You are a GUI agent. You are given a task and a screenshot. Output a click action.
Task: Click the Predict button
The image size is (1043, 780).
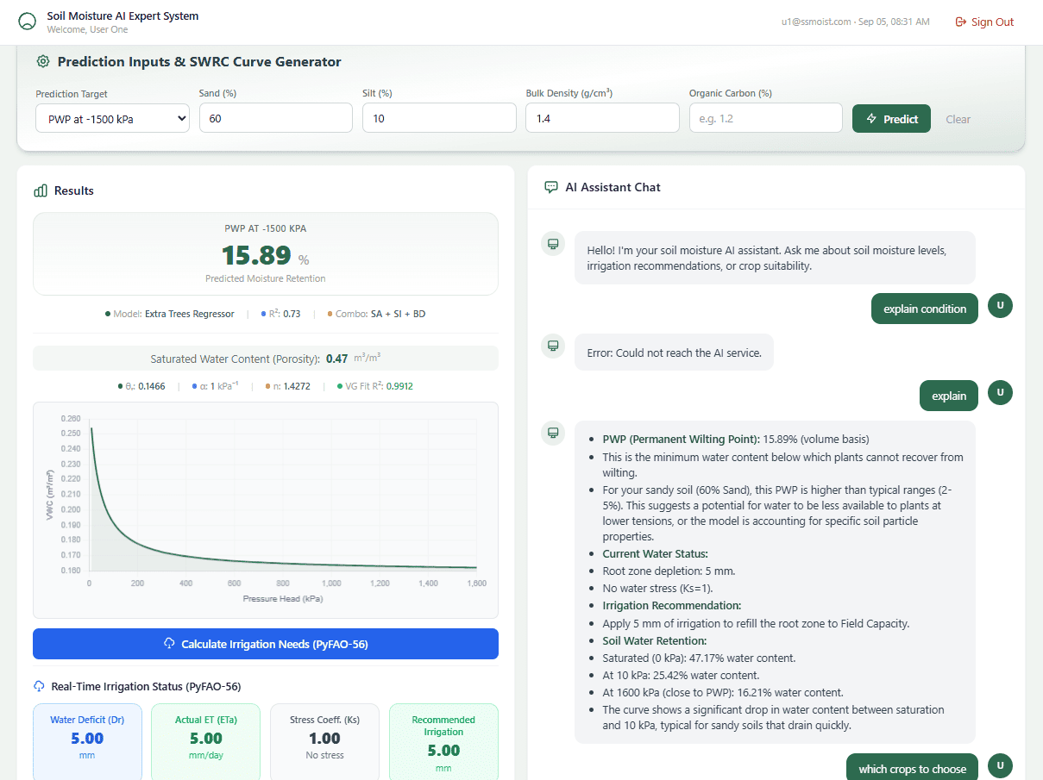click(x=891, y=119)
